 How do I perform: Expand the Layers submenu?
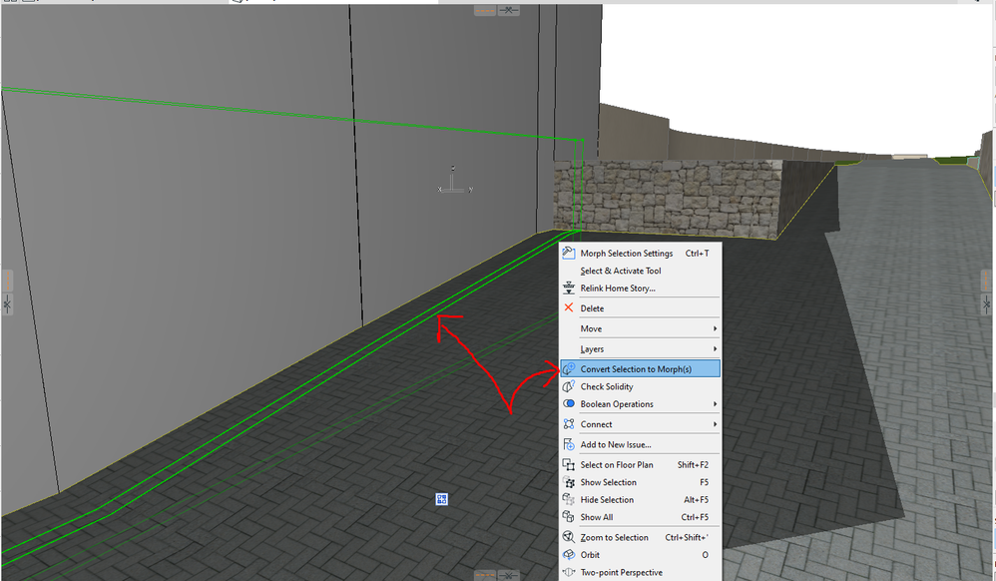pos(641,349)
